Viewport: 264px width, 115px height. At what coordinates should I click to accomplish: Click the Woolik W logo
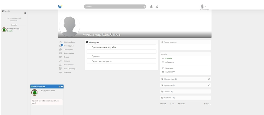coord(60,7)
